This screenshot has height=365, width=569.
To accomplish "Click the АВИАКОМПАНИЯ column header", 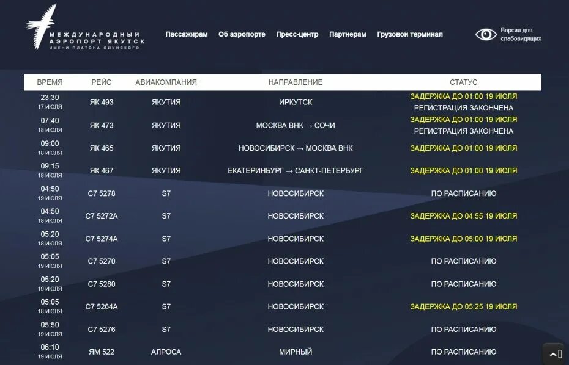I will coord(166,82).
